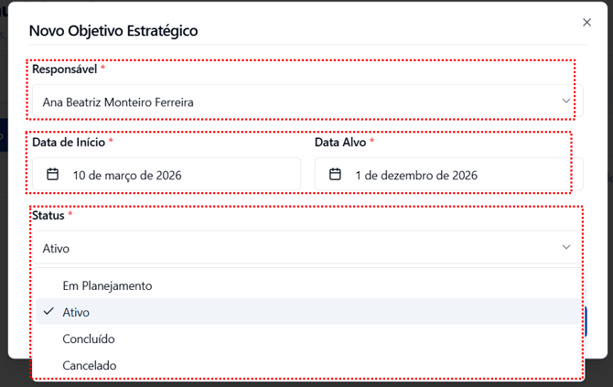Click the Data Alvo label
The height and width of the screenshot is (387, 613).
tap(340, 143)
